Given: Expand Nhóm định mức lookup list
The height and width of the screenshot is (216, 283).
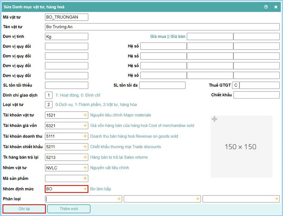Looking at the screenshot, I should coord(85,189).
